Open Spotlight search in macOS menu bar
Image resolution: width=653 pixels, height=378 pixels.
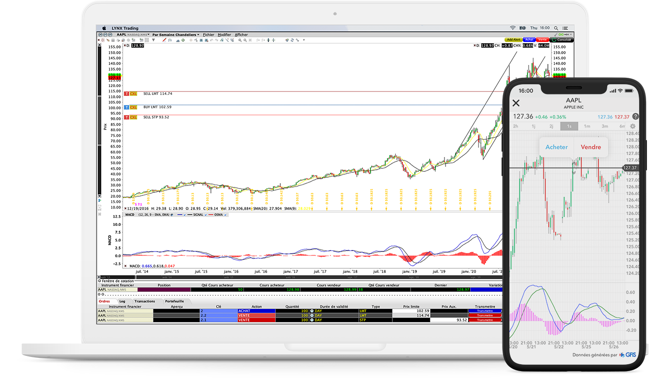(x=557, y=28)
